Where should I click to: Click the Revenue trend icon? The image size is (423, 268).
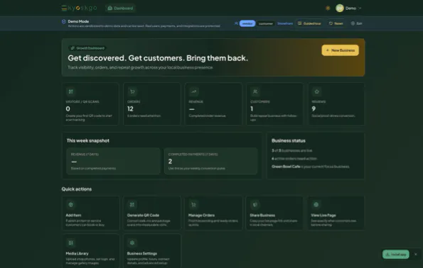pos(193,91)
